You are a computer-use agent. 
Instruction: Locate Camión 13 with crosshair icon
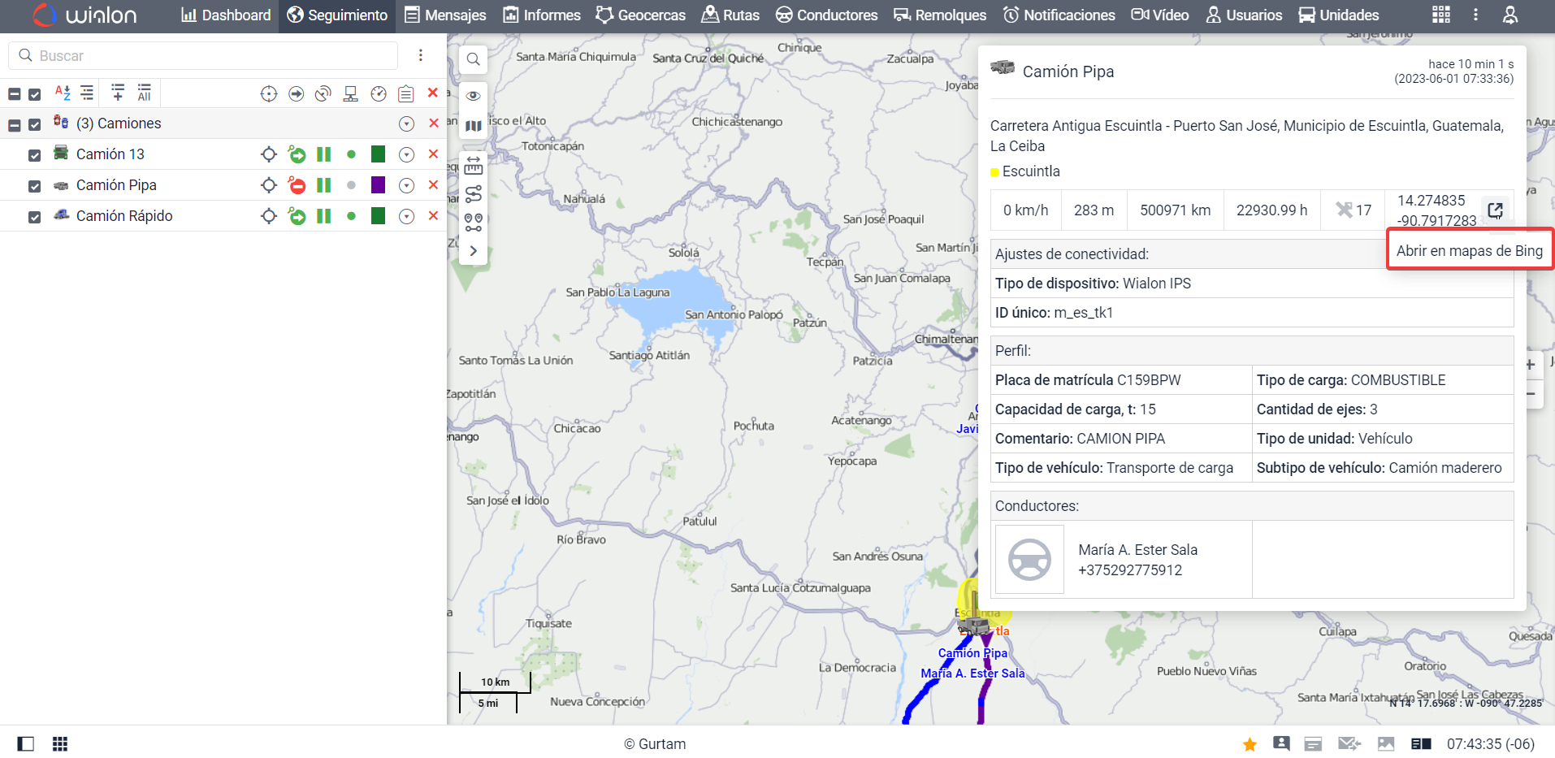(269, 154)
